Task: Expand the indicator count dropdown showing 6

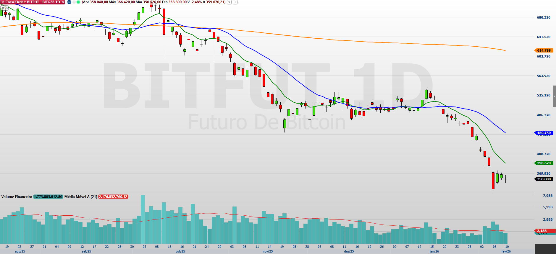Action: click(4, 8)
